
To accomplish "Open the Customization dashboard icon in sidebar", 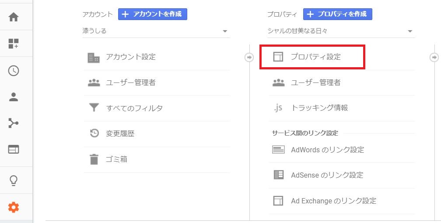I will [14, 44].
